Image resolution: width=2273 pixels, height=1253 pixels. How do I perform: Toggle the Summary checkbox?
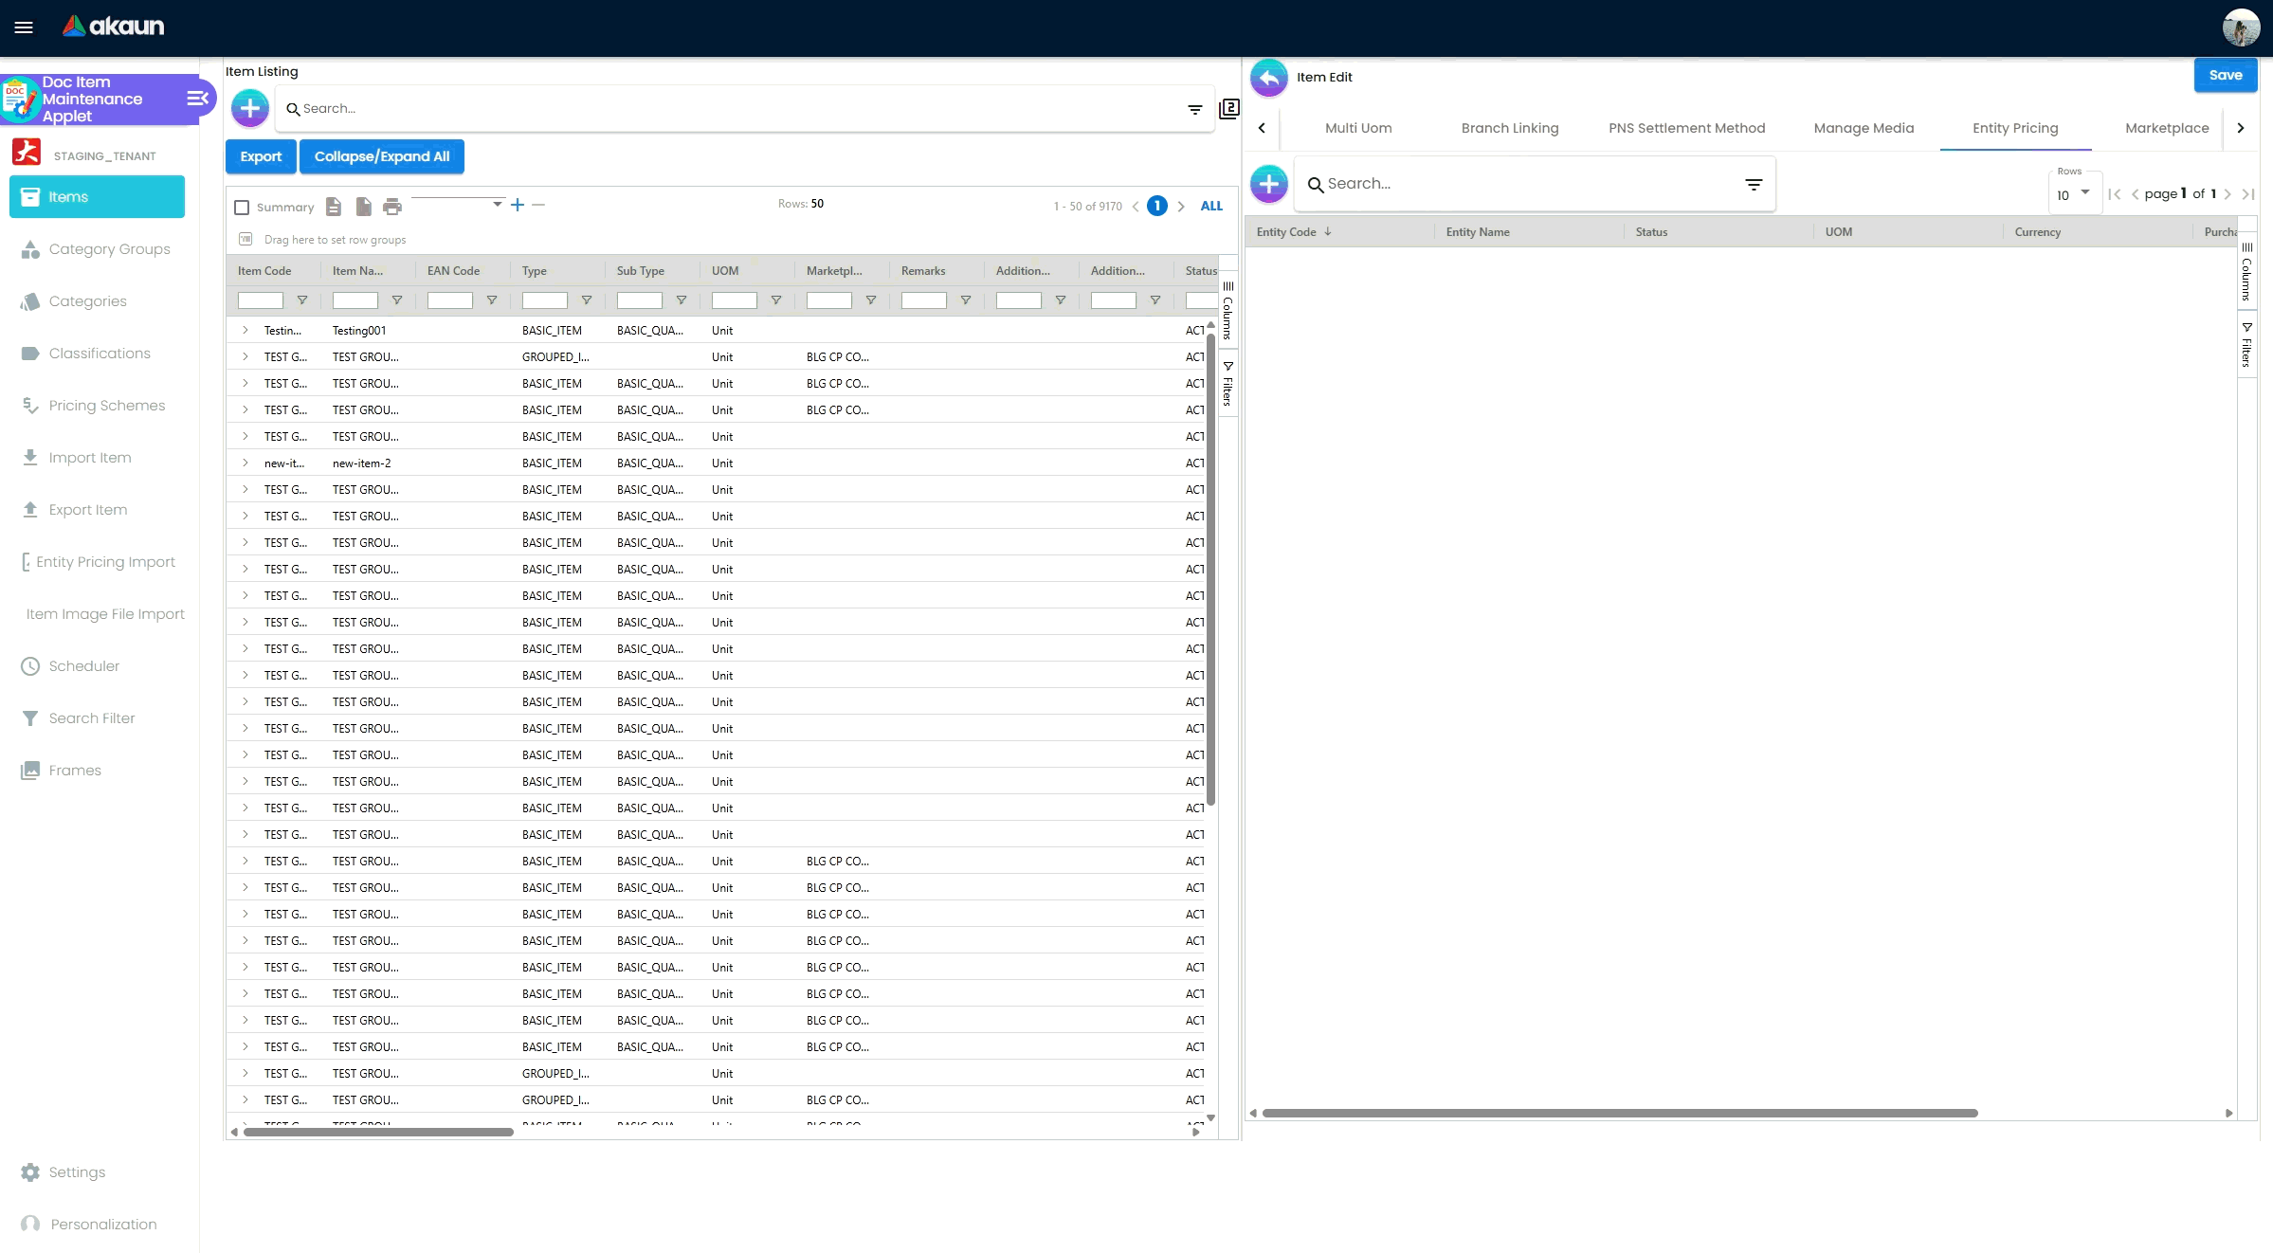(x=242, y=208)
